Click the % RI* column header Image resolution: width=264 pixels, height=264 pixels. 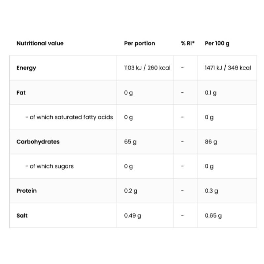(x=188, y=43)
